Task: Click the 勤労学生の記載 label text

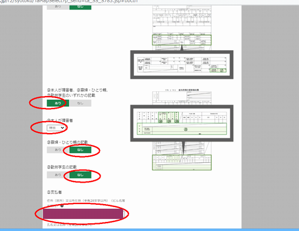Action: tap(62, 167)
